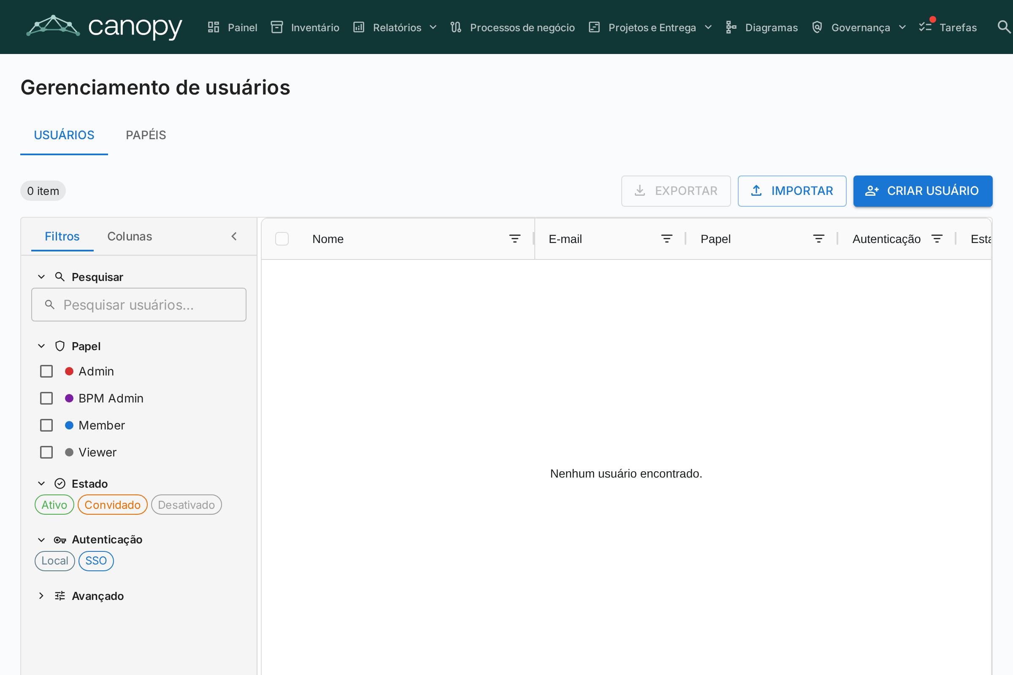The width and height of the screenshot is (1013, 675).
Task: Open the Diagramas menu item
Action: tap(761, 27)
